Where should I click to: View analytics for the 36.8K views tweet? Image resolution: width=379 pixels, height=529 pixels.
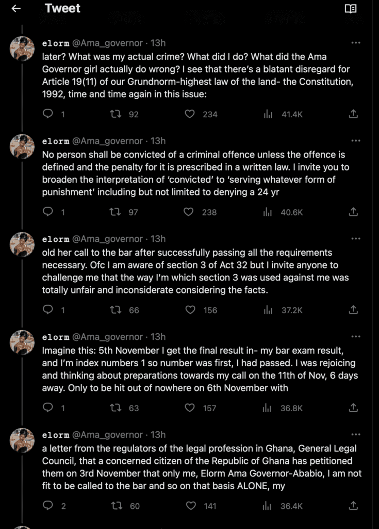268,408
